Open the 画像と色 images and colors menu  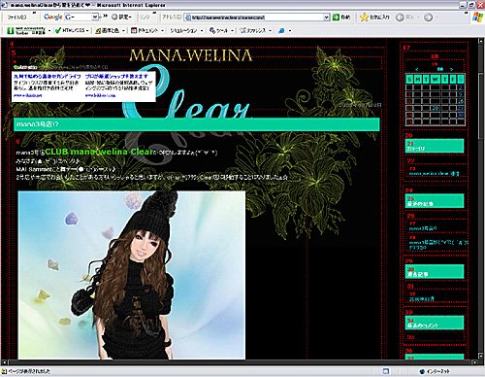coord(111,30)
